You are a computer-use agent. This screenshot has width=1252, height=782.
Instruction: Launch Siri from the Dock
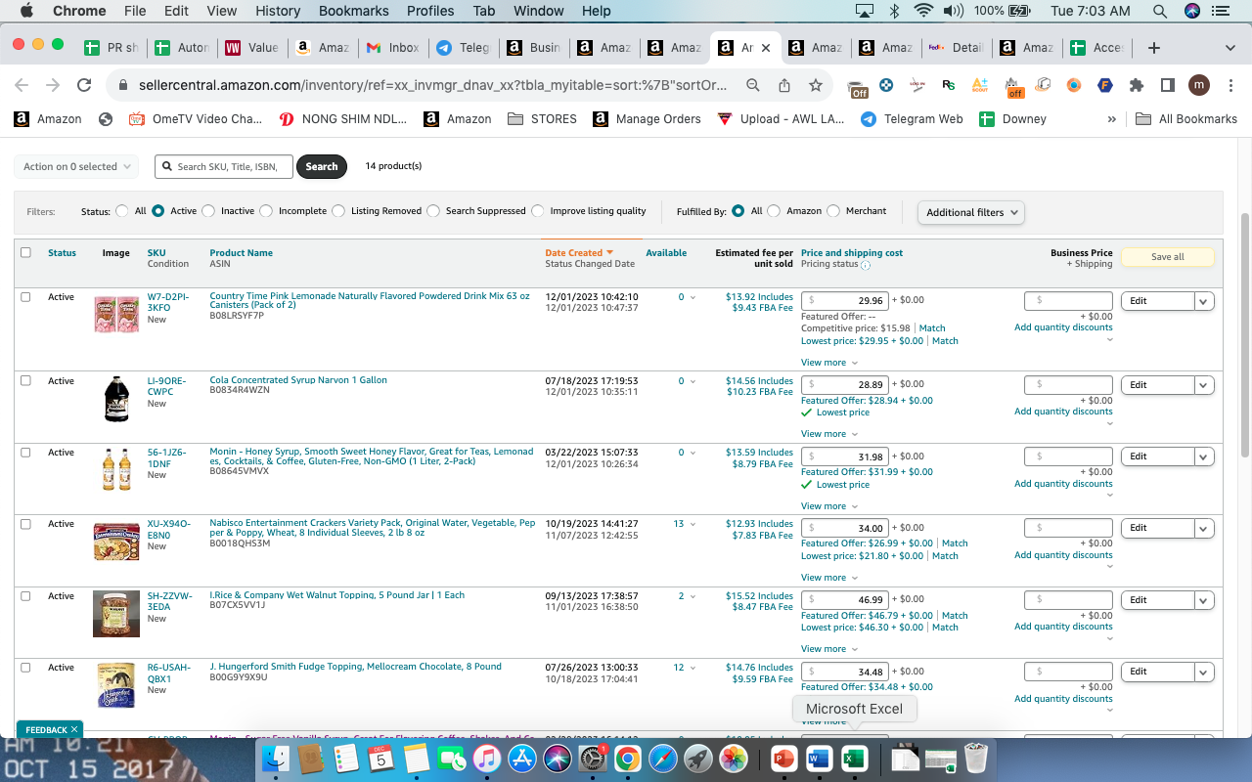pos(558,759)
